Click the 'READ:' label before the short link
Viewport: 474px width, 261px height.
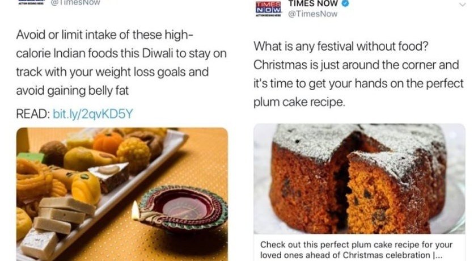33,114
